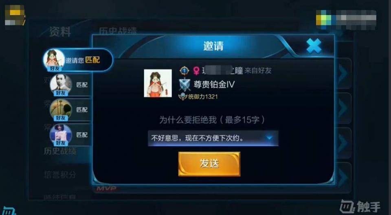
Task: Expand the bottom right chevron arrow
Action: point(344,178)
